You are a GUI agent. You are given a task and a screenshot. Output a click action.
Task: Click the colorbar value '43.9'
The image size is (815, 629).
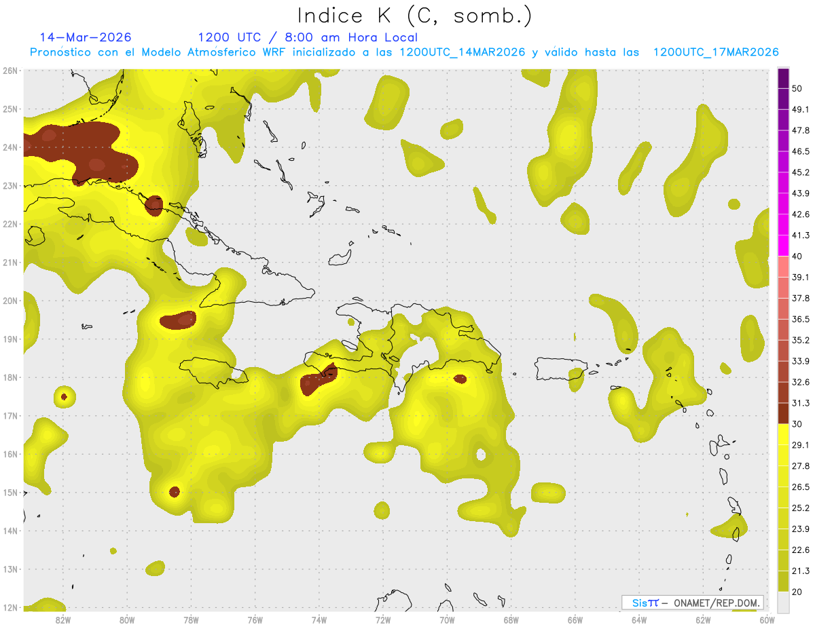(x=801, y=193)
